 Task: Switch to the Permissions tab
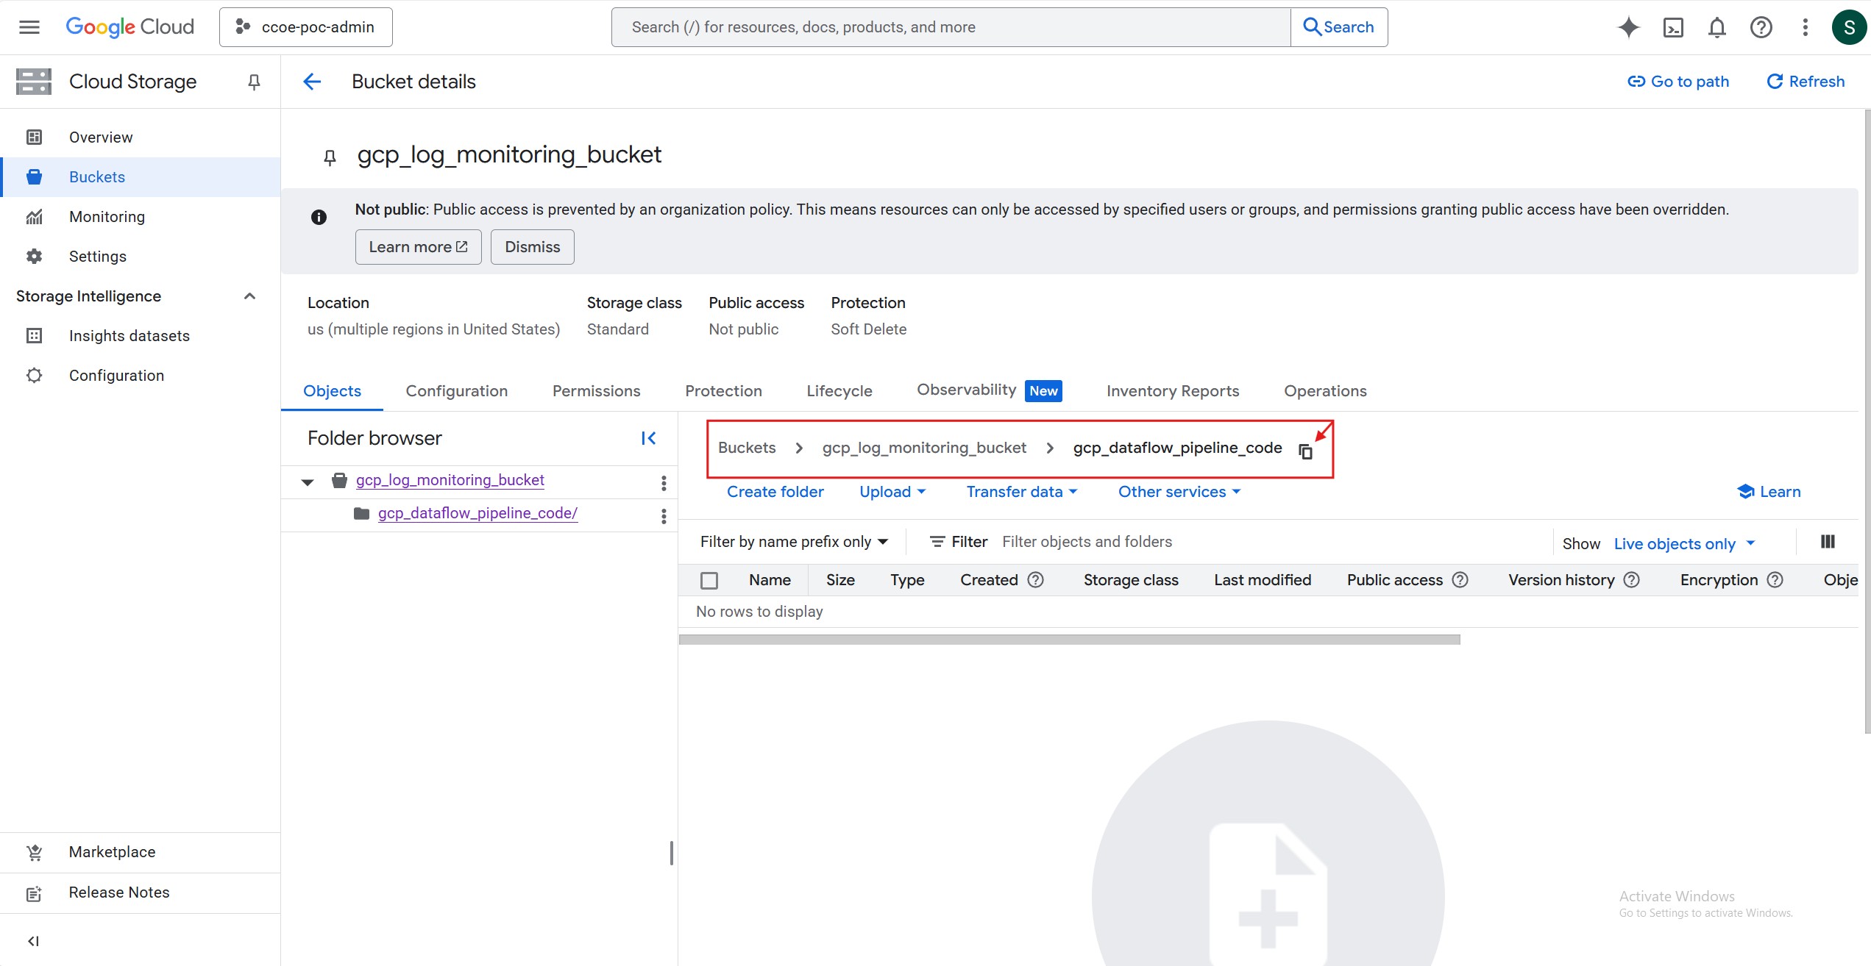click(596, 391)
